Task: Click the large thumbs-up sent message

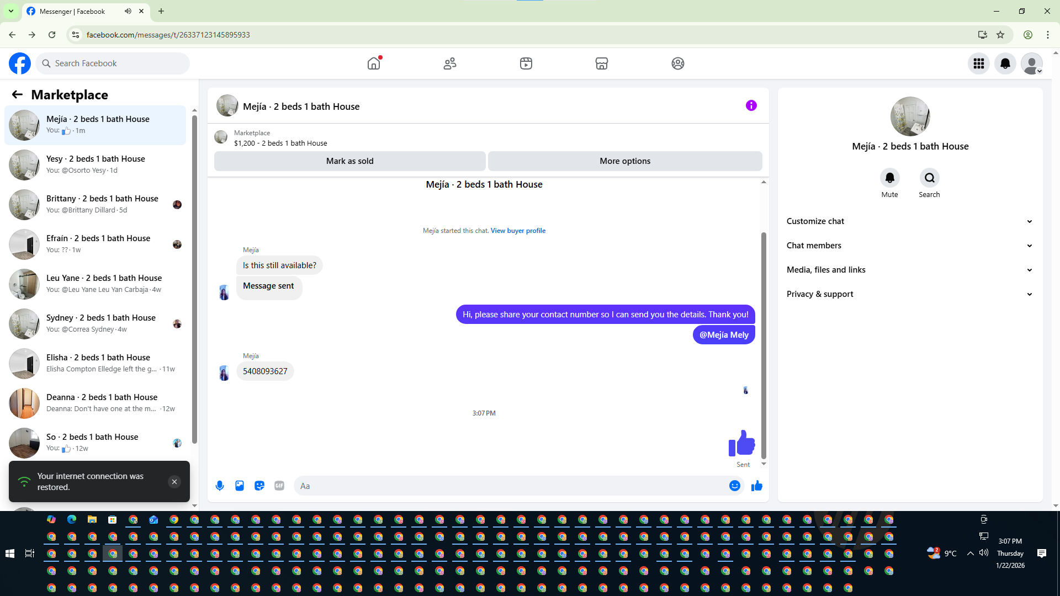Action: click(741, 443)
